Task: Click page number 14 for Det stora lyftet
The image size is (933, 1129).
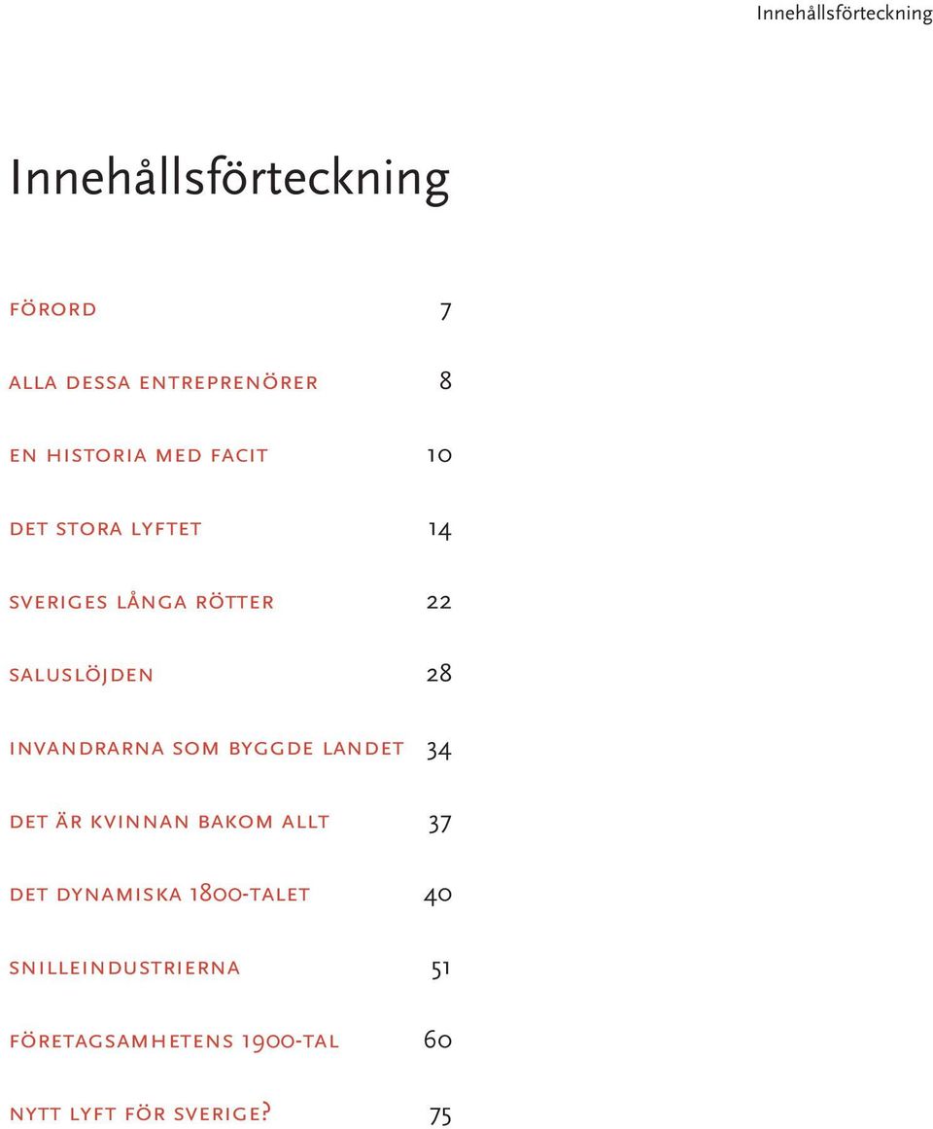Action: pos(439,531)
